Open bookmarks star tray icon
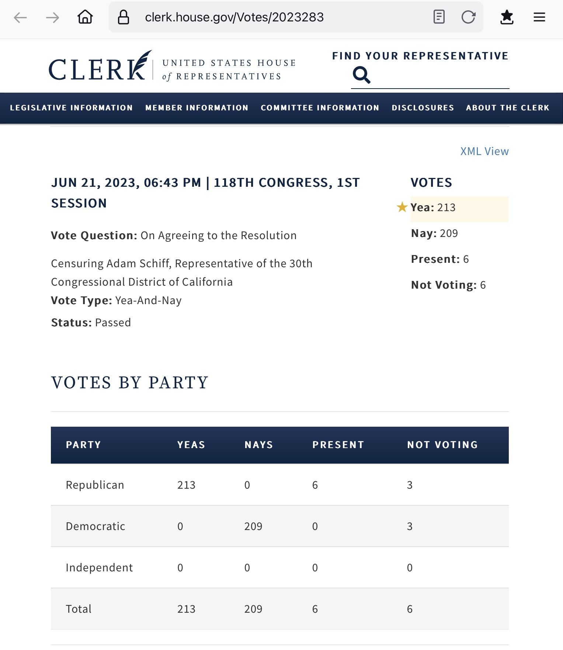 click(507, 17)
